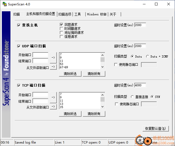This screenshot has height=146, width=175.
Task: Enable TCP 使用静态端口 checkbox
Action: tap(117, 104)
